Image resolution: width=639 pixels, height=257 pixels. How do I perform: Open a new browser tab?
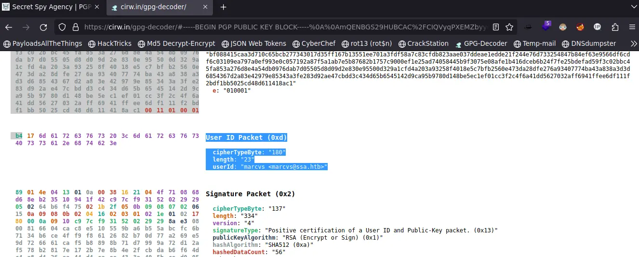pos(223,7)
